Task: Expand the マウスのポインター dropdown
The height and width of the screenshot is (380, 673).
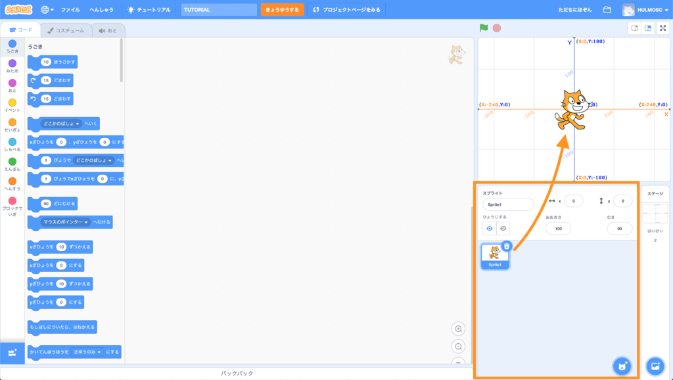Action: pyautogui.click(x=86, y=222)
